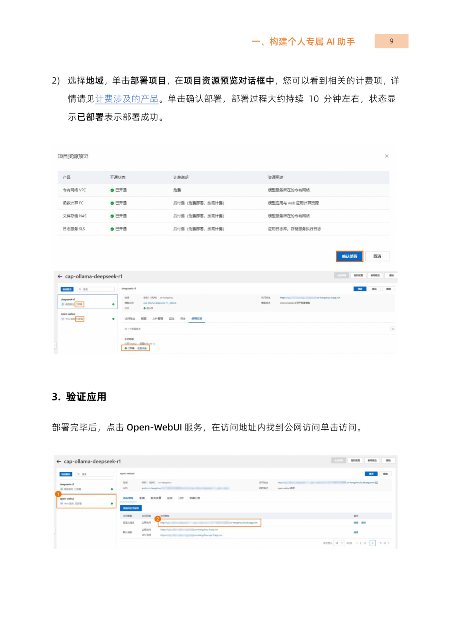451x638 pixels.
Task: Click page number 1 in pagination
Action: coord(372,543)
